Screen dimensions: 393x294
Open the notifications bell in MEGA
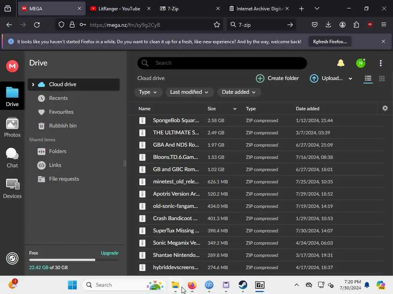341,63
